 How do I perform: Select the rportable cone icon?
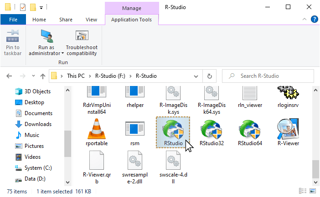point(97,129)
